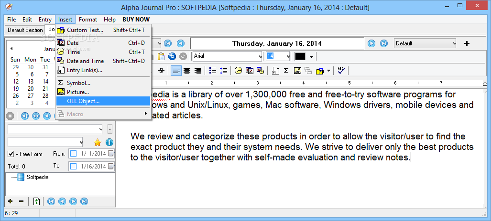The image size is (491, 221).
Task: Open custom text dropdown arrow in toolbar
Action: click(x=328, y=71)
